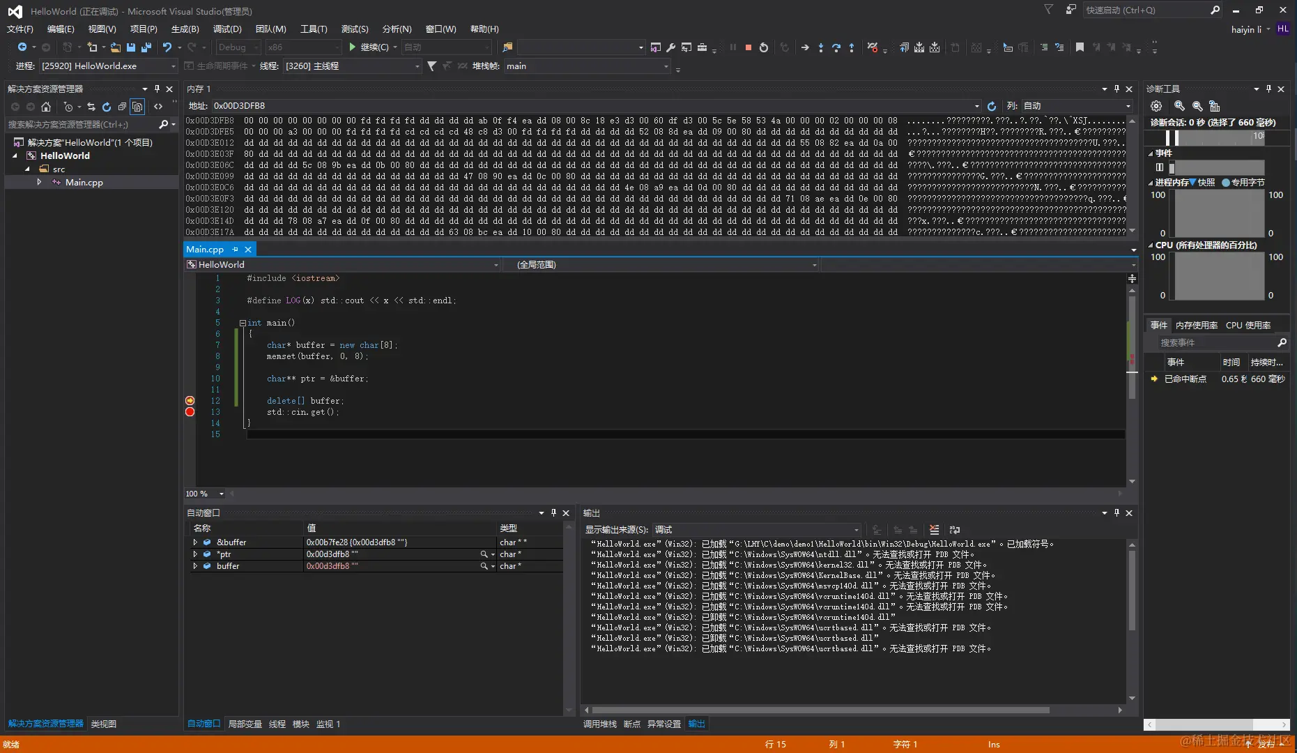Switch to the 局部变量 tab

[x=245, y=724]
